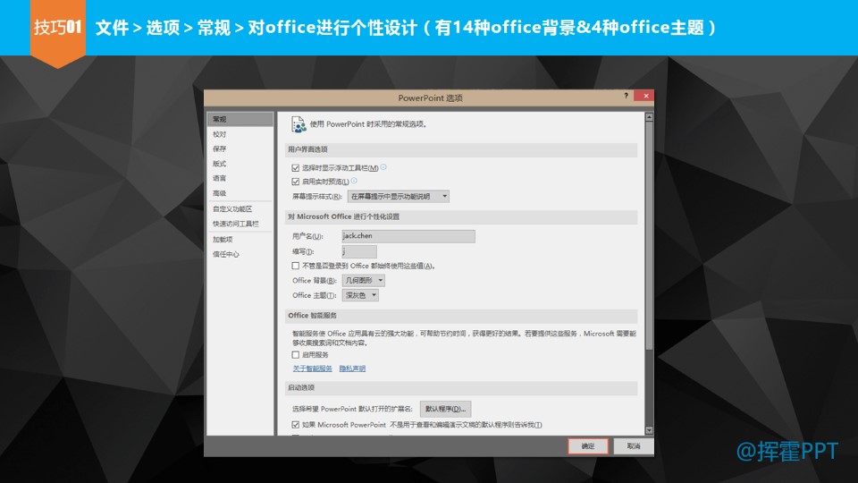Close the PowerPoint 选项 dialog

tap(644, 96)
